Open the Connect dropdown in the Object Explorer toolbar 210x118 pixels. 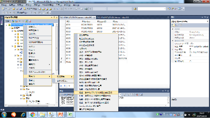[8, 21]
